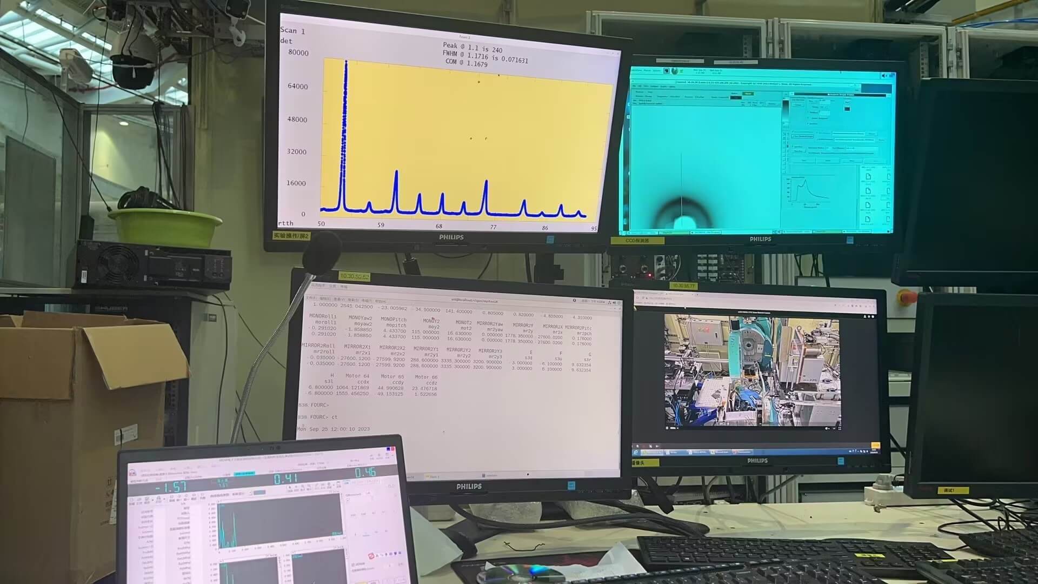Open first file icon in CCD file list
This screenshot has height=584, width=1038.
(868, 177)
